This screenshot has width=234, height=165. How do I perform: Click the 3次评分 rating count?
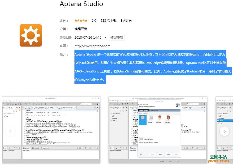pos(126,21)
